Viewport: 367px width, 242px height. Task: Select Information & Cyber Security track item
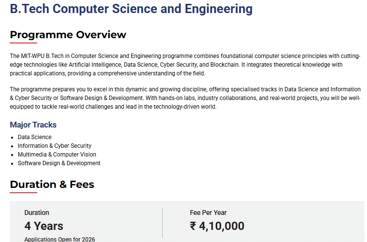pyautogui.click(x=55, y=146)
